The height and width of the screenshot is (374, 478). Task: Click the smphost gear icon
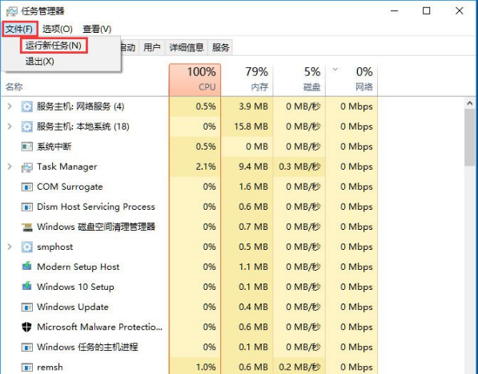(x=27, y=247)
